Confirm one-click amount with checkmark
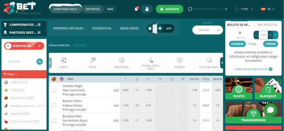 click(x=275, y=35)
